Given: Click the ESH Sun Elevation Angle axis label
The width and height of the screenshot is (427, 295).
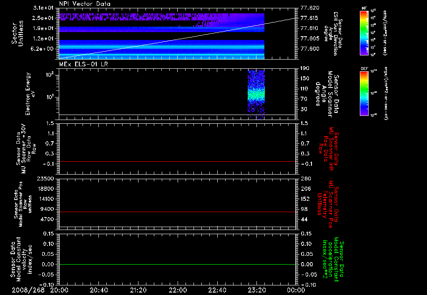Looking at the screenshot, I should pos(333,34).
